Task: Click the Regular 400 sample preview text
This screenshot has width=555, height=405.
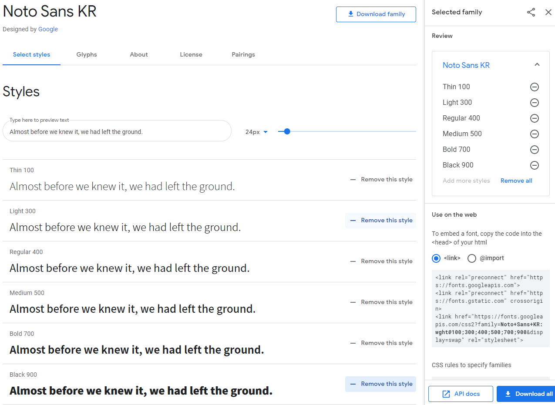Action: (130, 268)
